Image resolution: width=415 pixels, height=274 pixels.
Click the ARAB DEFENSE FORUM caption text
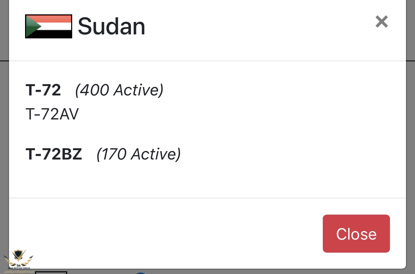(18, 268)
